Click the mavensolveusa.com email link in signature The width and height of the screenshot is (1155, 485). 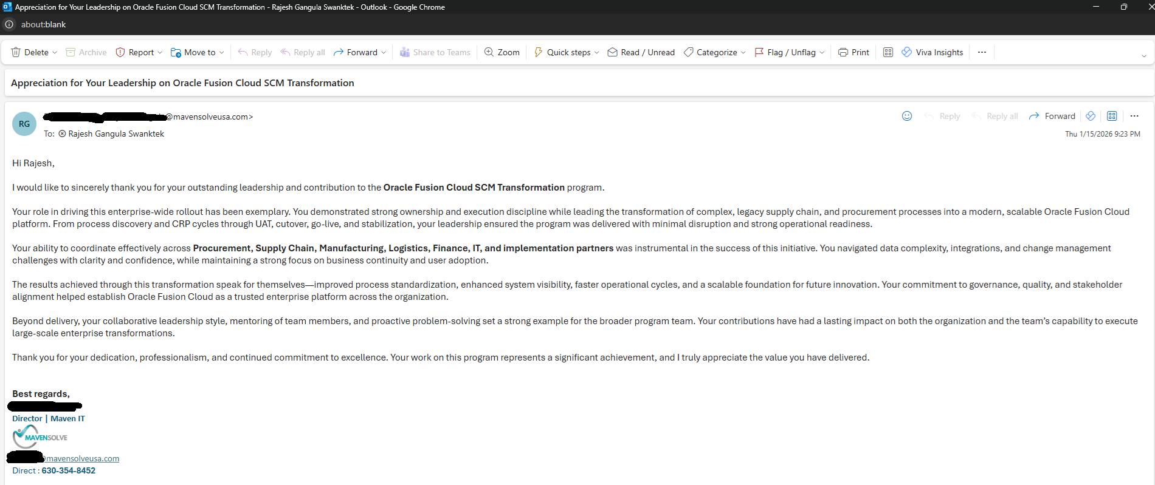[82, 458]
